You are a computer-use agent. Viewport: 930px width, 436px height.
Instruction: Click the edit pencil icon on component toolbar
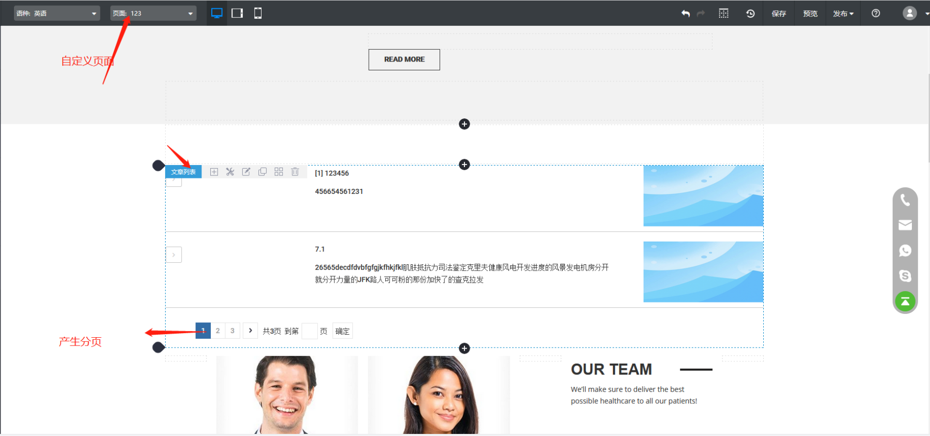click(x=246, y=172)
